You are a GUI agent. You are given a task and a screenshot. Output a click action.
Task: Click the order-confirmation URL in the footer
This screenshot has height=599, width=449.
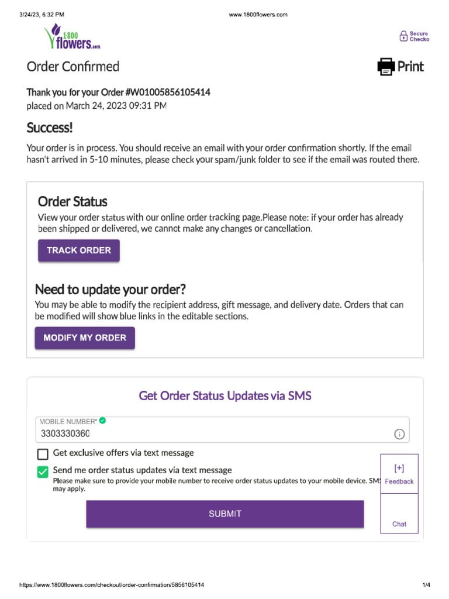112,585
